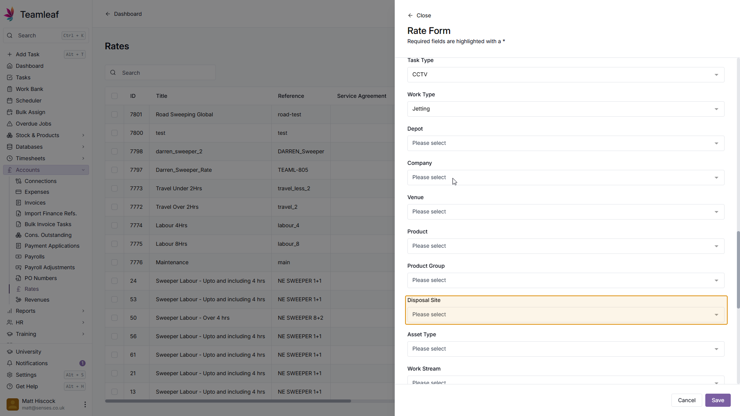Expand the Stock & Products menu chevron
The height and width of the screenshot is (416, 740).
[x=83, y=135]
